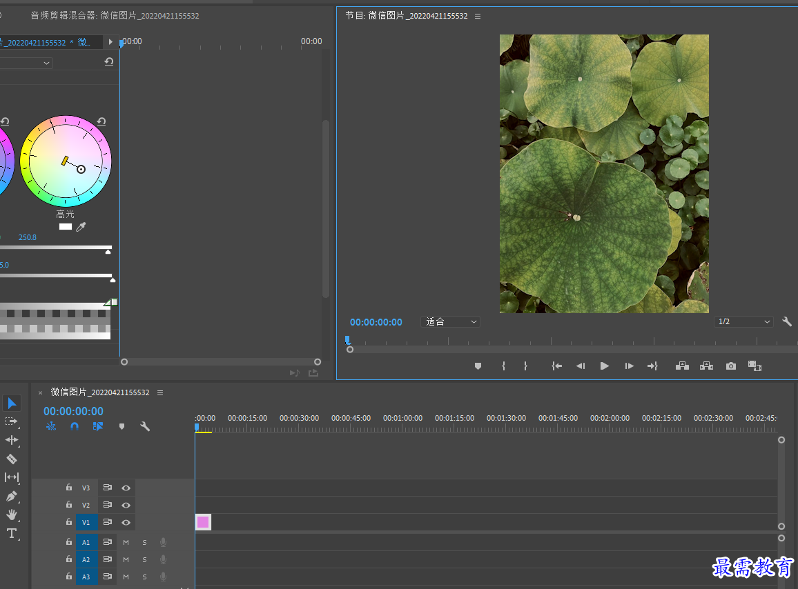Select the Razor tool
The width and height of the screenshot is (798, 589).
coord(12,459)
